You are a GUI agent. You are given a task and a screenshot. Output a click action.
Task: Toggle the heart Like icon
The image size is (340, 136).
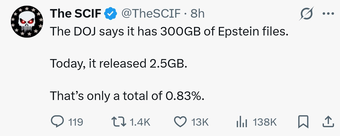click(x=181, y=122)
